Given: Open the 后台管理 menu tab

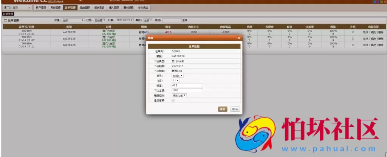Looking at the screenshot, I should [x=85, y=8].
